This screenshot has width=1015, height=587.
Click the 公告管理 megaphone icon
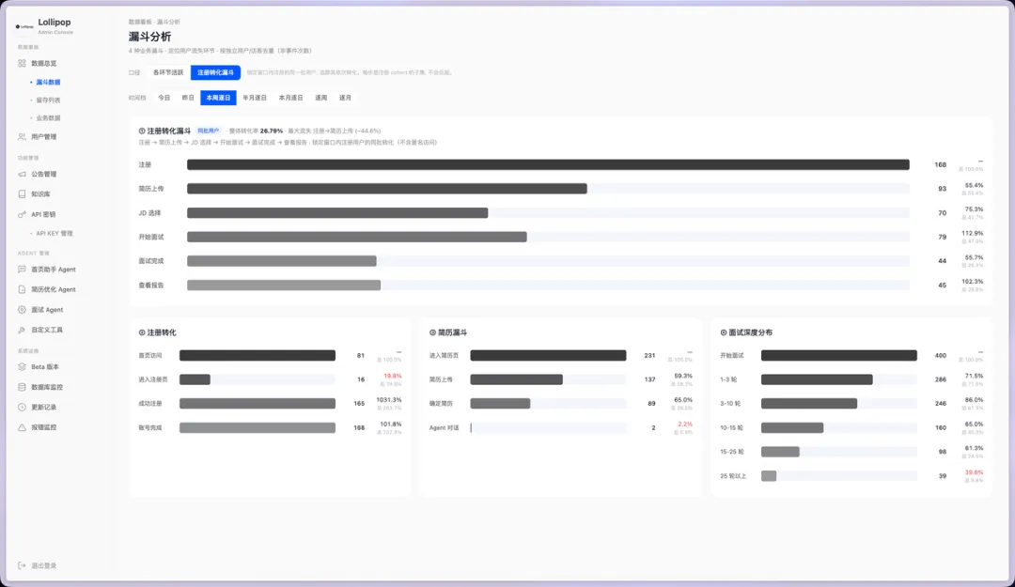pyautogui.click(x=22, y=174)
